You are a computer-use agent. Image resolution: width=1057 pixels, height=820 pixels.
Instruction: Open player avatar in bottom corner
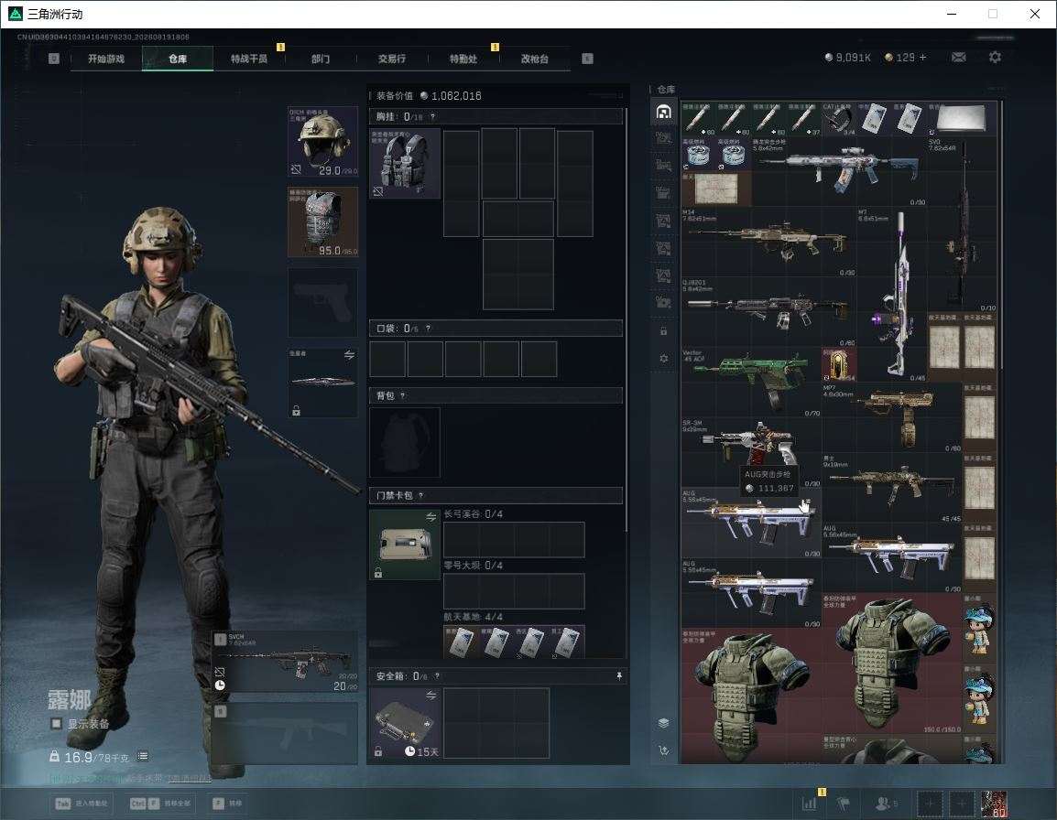coord(994,804)
